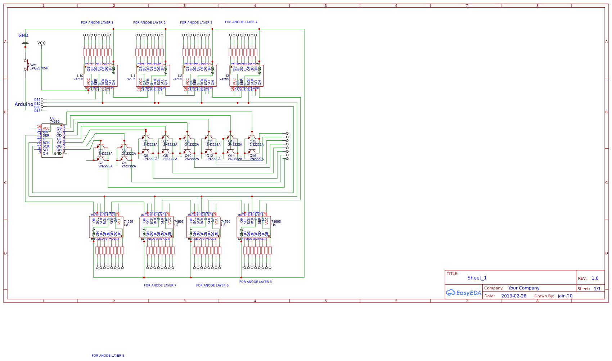The height and width of the screenshot is (361, 612).
Task: Click the Arduino label text
Action: click(24, 104)
